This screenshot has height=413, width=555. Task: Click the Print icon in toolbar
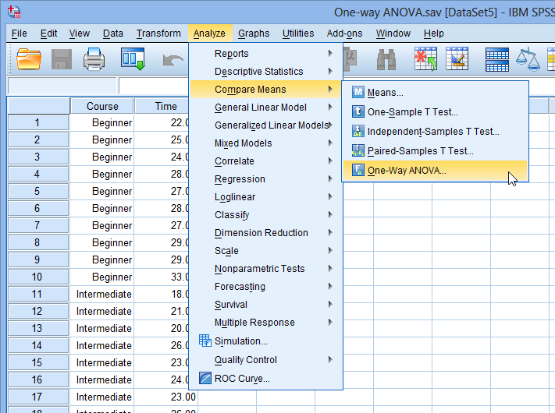point(94,59)
